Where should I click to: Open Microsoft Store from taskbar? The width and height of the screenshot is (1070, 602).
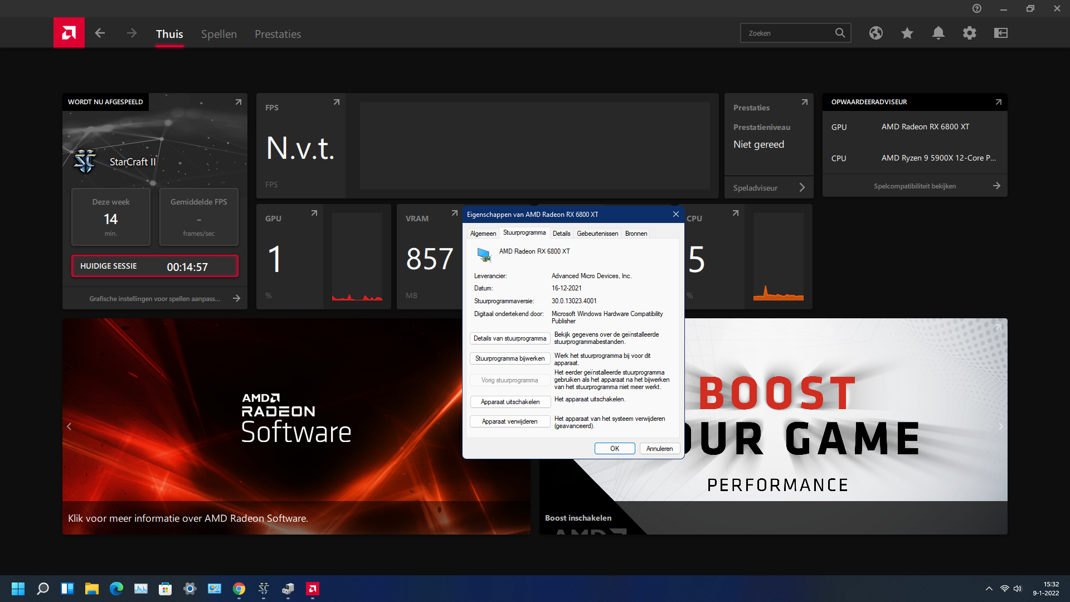point(166,589)
